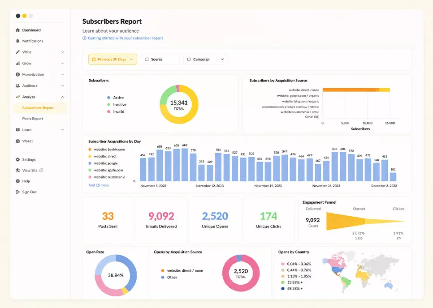The image size is (433, 308).
Task: Expand the Write menu chevron
Action: 62,52
